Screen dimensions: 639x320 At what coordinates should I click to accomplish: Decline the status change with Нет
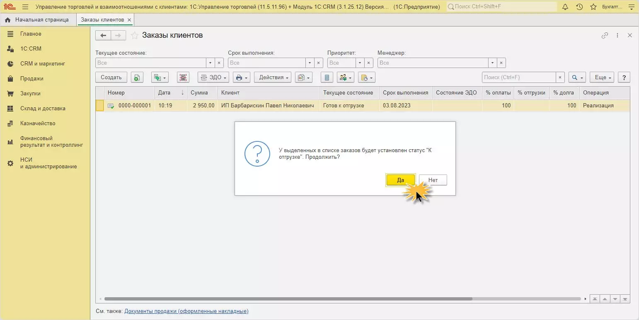point(433,180)
